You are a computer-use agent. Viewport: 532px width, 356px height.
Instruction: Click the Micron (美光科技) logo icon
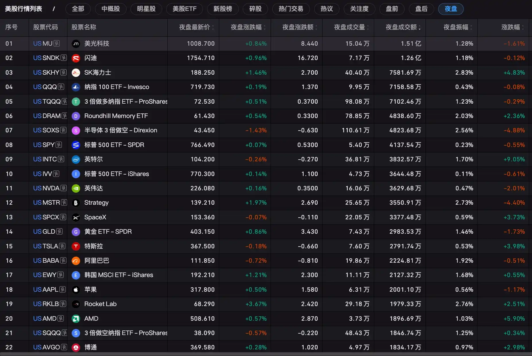76,44
